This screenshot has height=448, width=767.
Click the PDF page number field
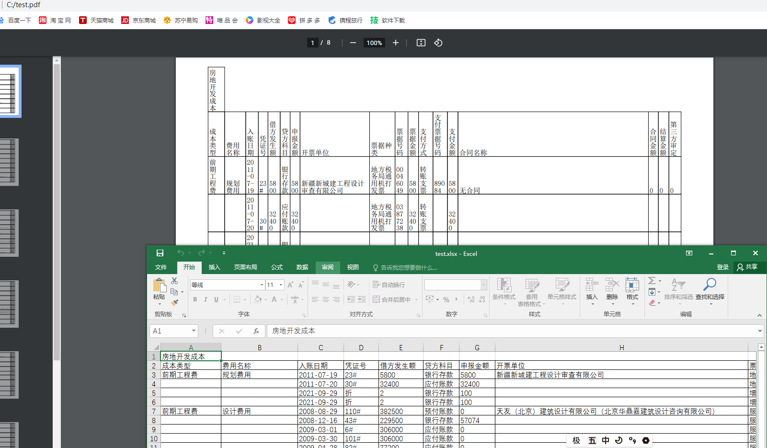coord(312,43)
